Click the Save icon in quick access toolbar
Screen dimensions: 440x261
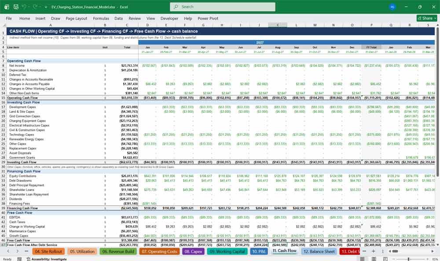(16, 7)
